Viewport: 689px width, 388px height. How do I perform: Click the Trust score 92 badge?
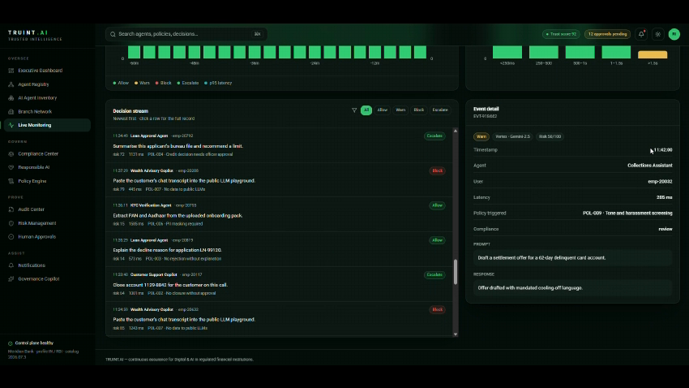click(561, 34)
